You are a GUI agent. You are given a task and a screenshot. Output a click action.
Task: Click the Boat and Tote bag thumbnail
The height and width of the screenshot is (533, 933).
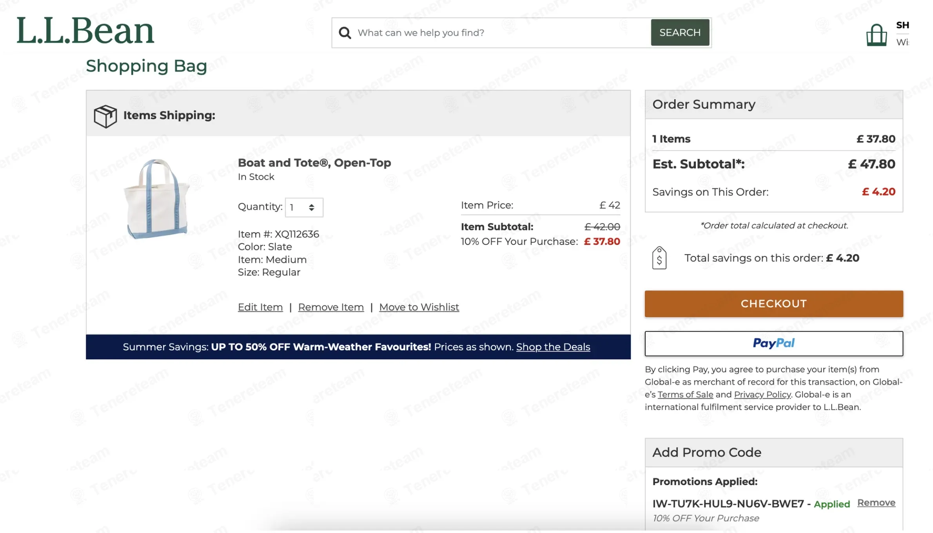(x=156, y=198)
